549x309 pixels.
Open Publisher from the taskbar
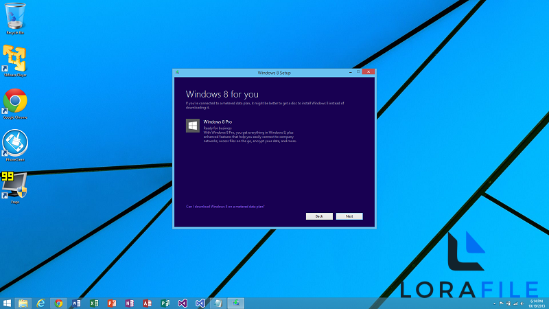click(165, 303)
